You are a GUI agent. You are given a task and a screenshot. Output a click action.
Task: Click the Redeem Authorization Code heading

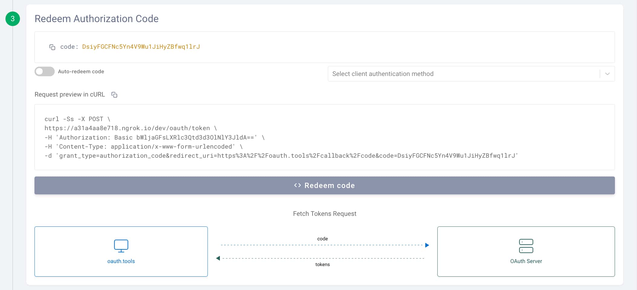96,19
